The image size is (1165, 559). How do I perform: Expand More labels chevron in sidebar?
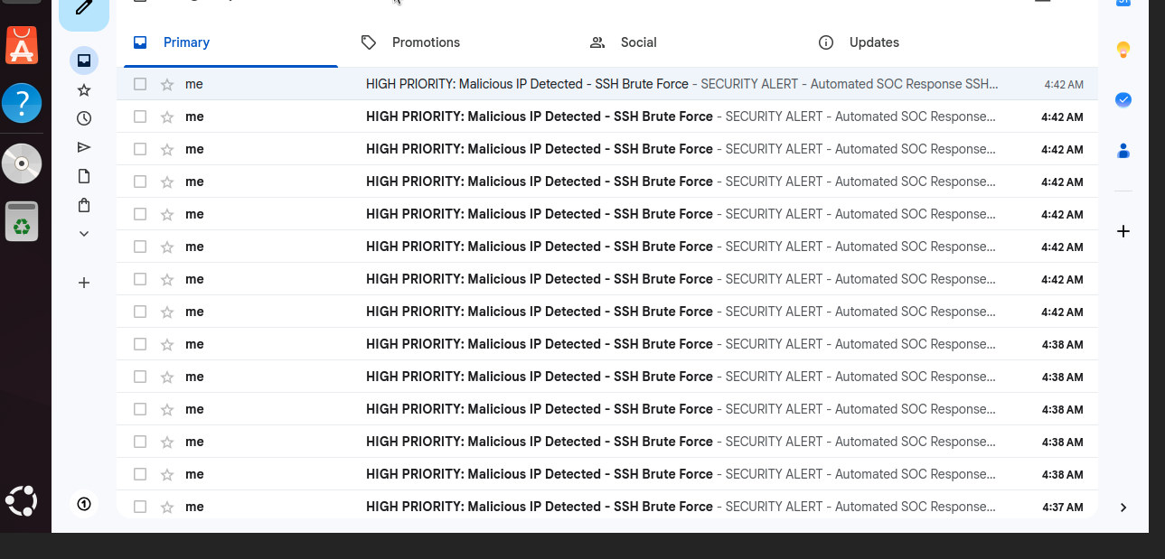(x=84, y=234)
